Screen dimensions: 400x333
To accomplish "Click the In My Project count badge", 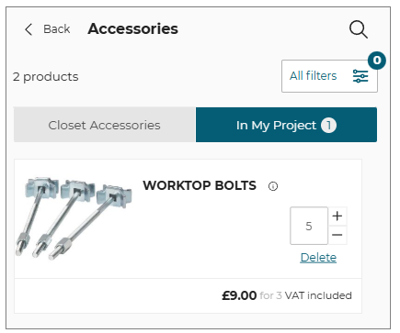I will [328, 126].
